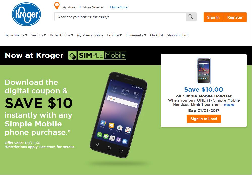Click the small SIM card icon beside Simple Mobile
Image resolution: width=252 pixels, height=175 pixels.
point(73,55)
